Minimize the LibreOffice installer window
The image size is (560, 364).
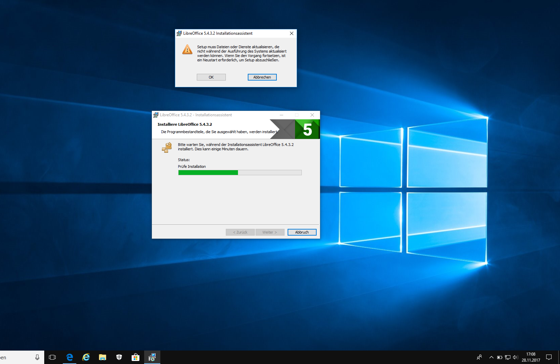281,115
